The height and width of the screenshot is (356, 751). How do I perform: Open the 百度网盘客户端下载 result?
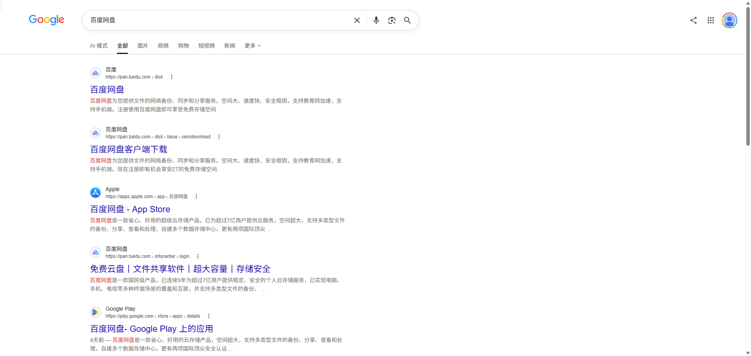[129, 149]
